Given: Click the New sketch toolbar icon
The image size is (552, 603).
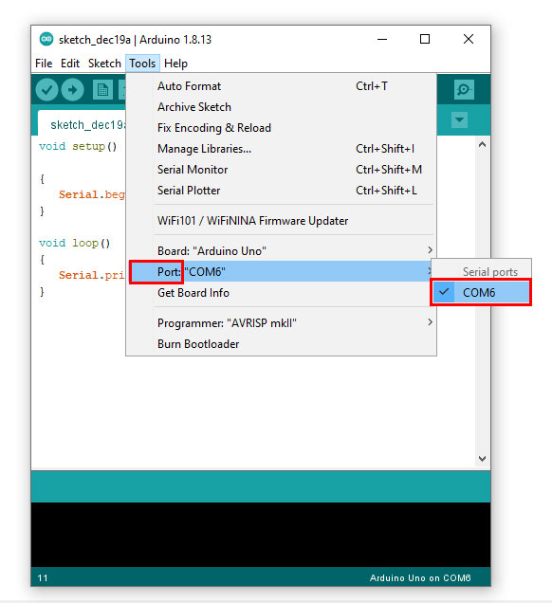Looking at the screenshot, I should [102, 90].
